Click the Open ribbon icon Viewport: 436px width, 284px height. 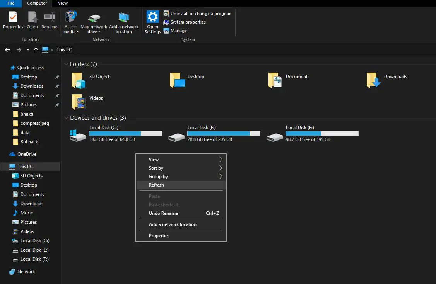coord(32,20)
